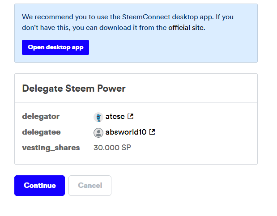Cancel the delegation request
The image size is (277, 216).
click(90, 186)
